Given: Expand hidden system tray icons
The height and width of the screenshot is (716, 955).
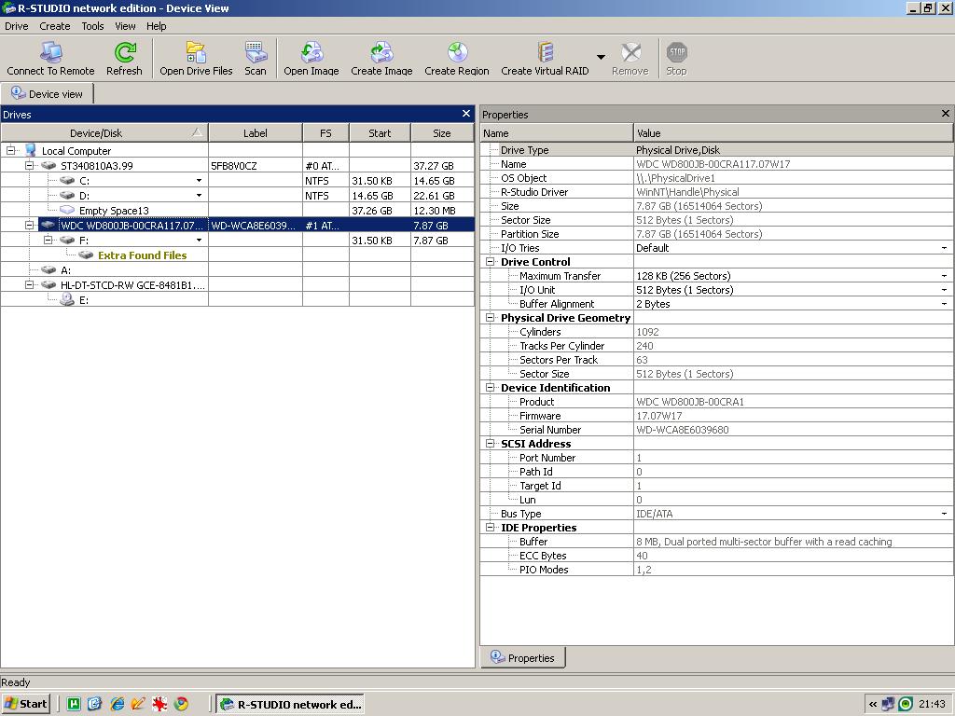Looking at the screenshot, I should point(873,704).
